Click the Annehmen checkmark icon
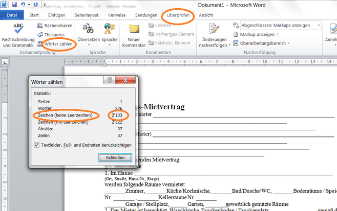 333,29
